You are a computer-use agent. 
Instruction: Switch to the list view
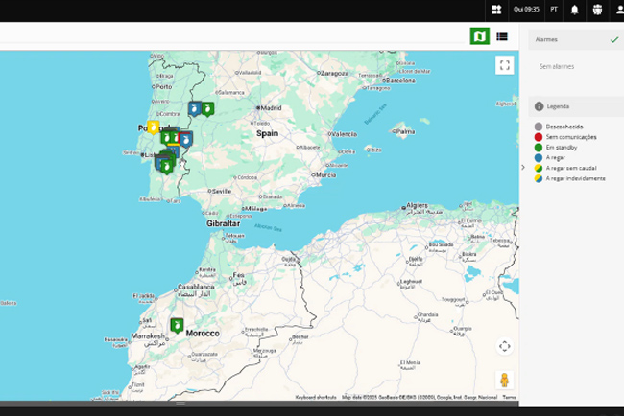coord(502,36)
